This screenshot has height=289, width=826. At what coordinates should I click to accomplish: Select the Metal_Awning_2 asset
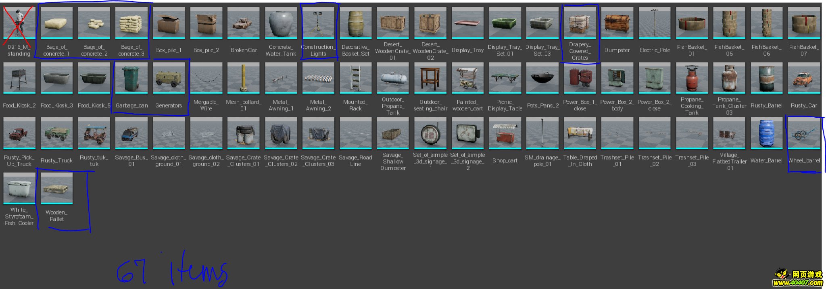[318, 78]
